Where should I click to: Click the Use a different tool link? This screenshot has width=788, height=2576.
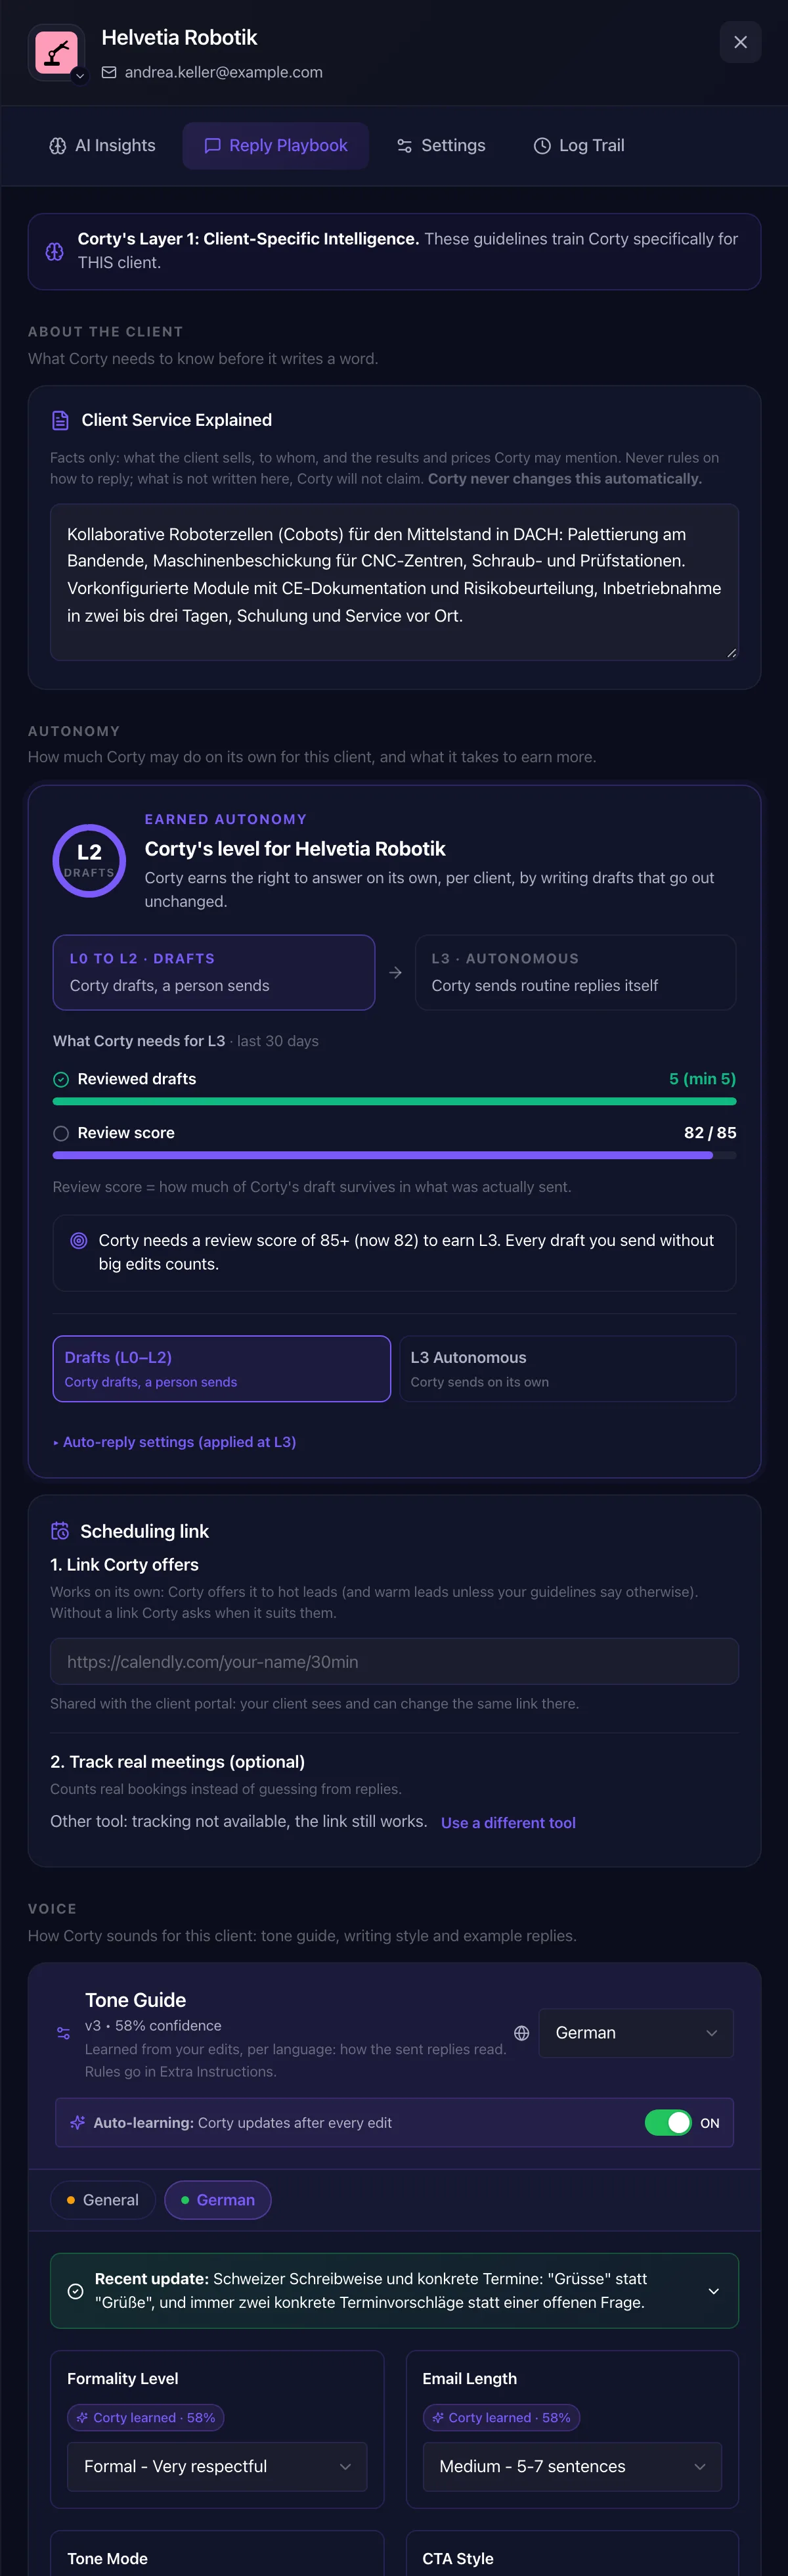tap(508, 1823)
